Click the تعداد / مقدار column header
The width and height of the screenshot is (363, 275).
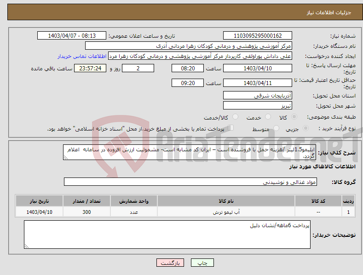tap(86, 201)
